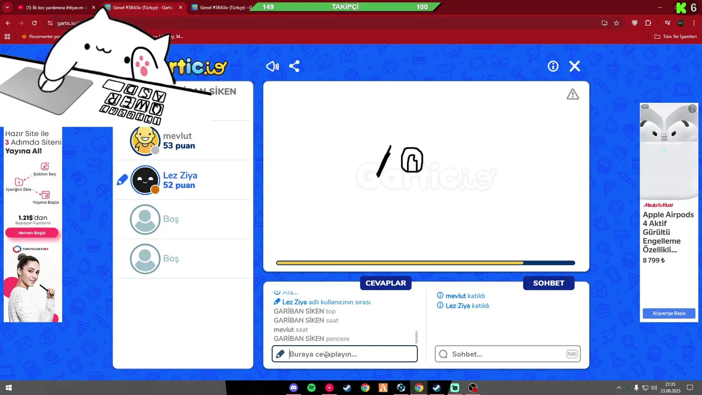The height and width of the screenshot is (395, 702).
Task: Open the Chrome profile avatar
Action: 681,23
